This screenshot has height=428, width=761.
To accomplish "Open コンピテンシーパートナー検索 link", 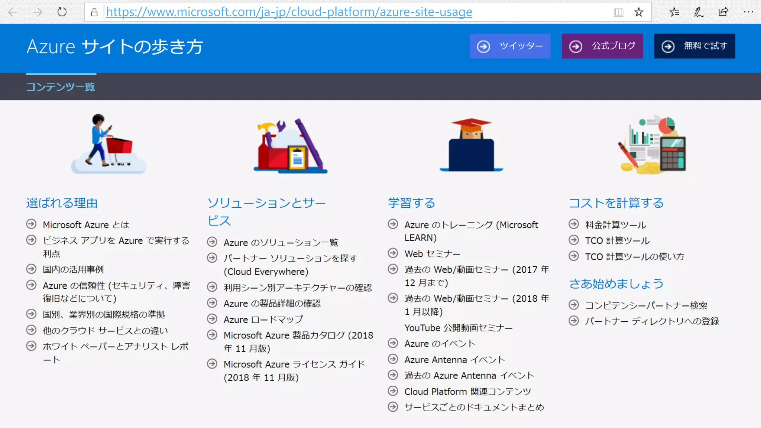I will coord(646,305).
